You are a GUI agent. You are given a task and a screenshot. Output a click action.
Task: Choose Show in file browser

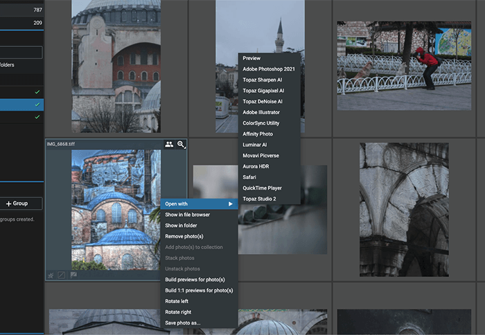tap(187, 215)
